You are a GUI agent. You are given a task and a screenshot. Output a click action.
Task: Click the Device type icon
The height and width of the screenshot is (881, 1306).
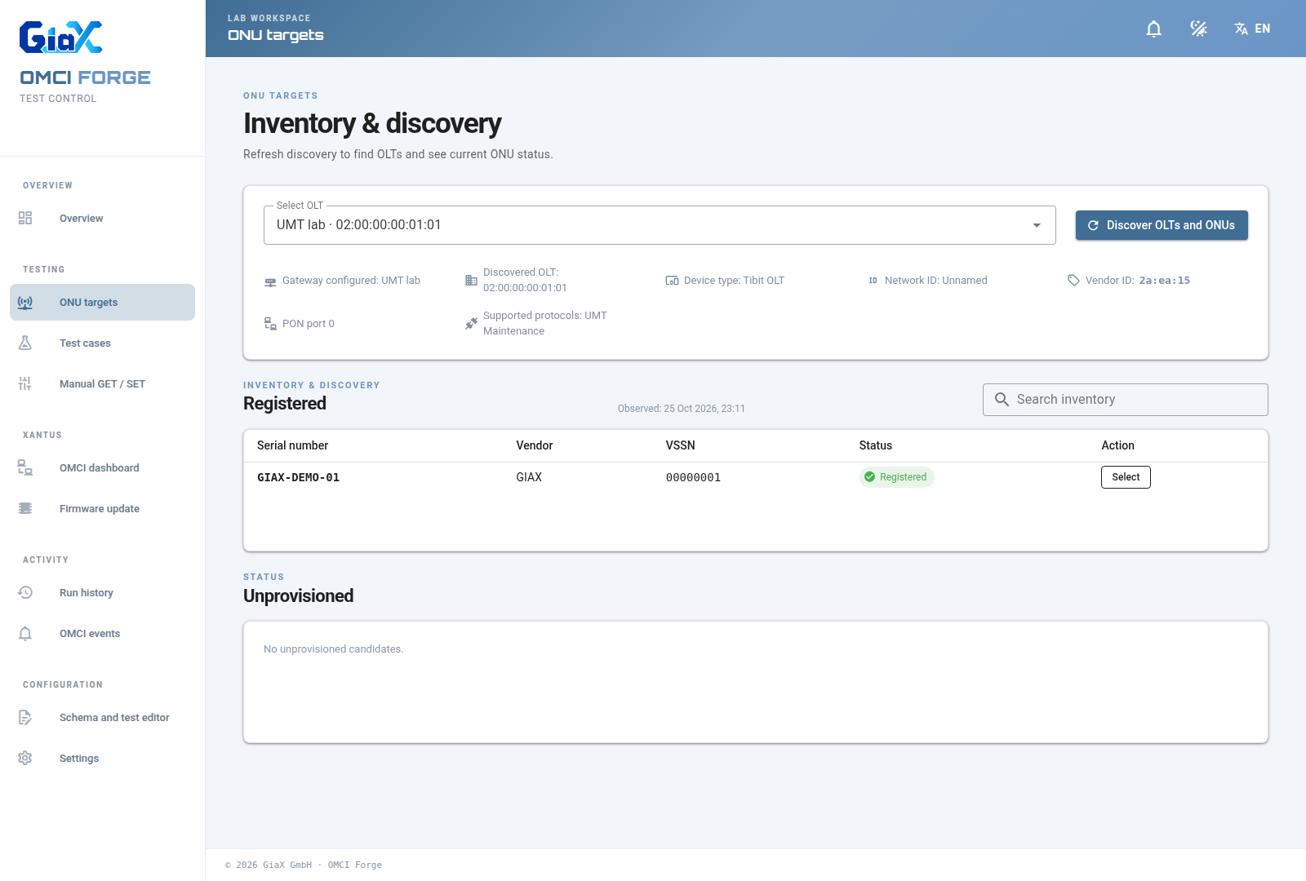tap(672, 280)
